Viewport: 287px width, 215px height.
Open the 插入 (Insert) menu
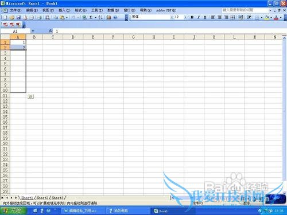pyautogui.click(x=64, y=10)
